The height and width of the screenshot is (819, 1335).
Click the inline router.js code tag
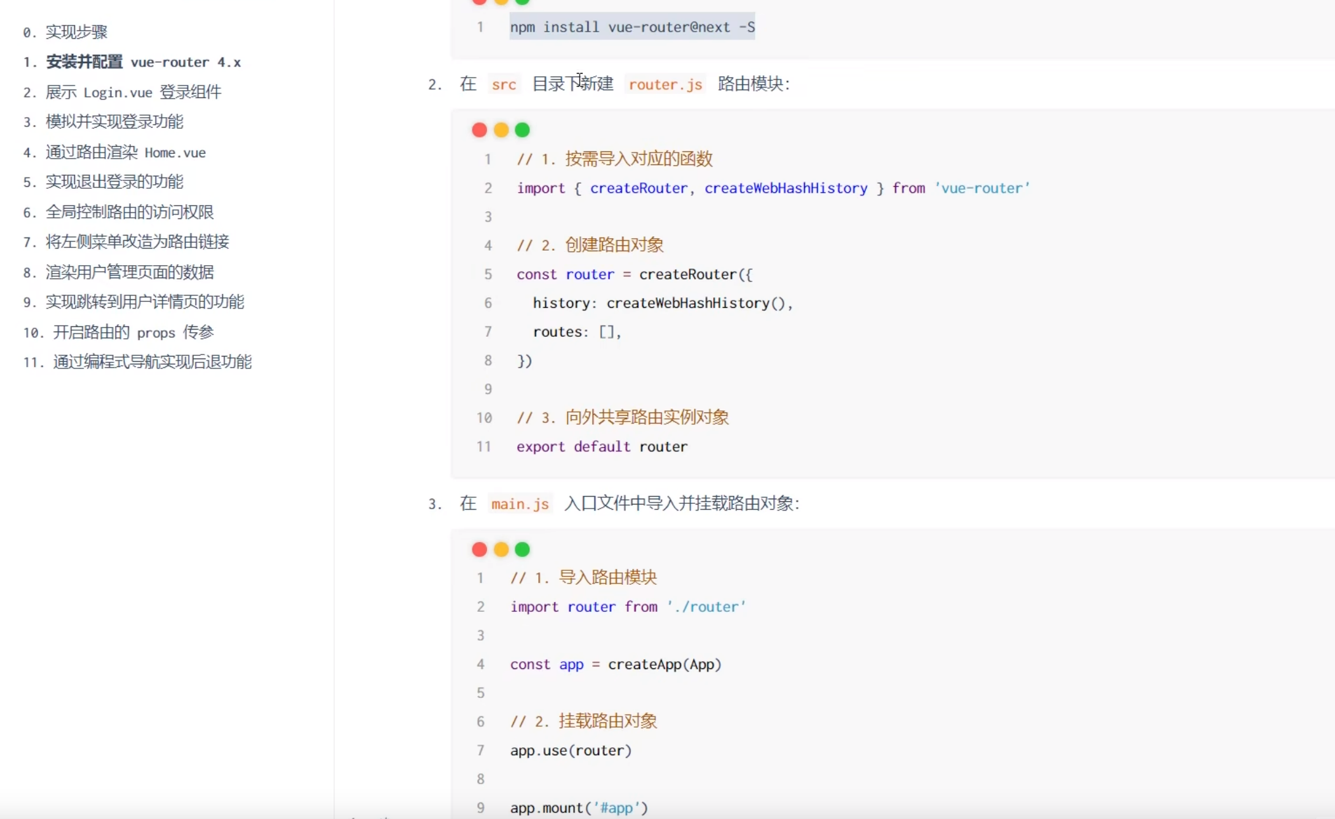coord(665,84)
